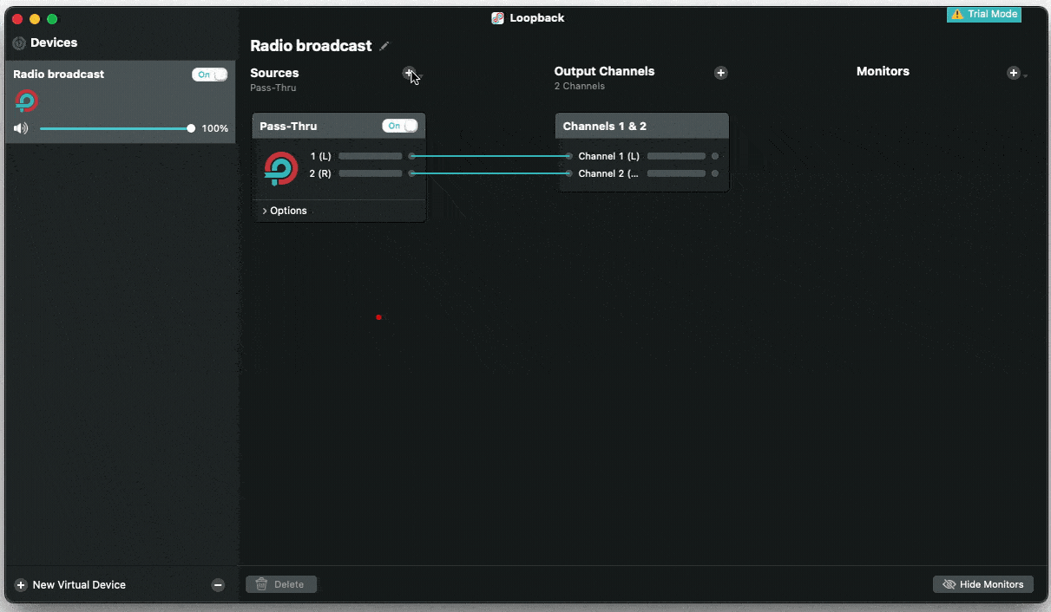Image resolution: width=1051 pixels, height=612 pixels.
Task: Rename the device via the pencil icon
Action: tap(384, 45)
